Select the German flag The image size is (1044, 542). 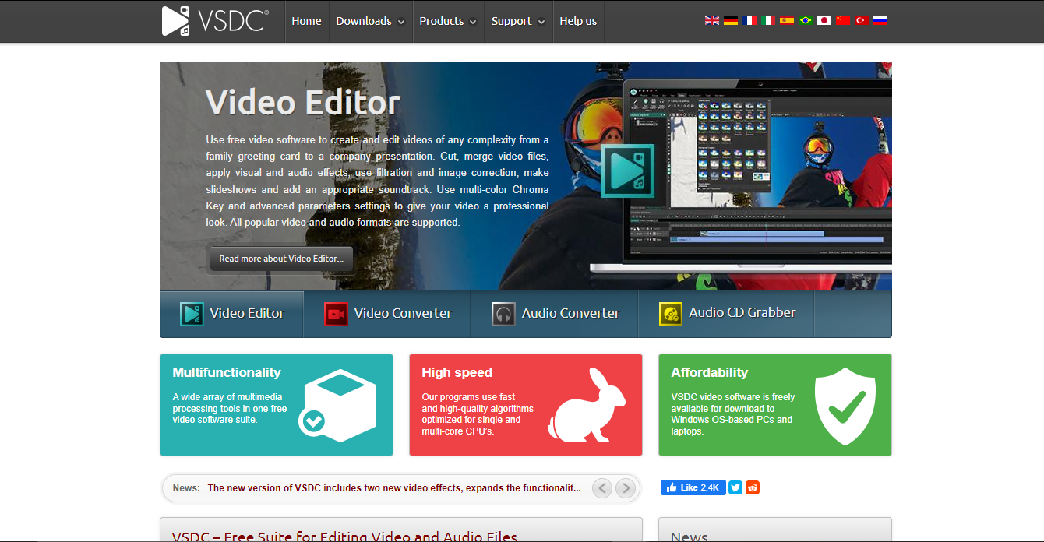(x=731, y=20)
